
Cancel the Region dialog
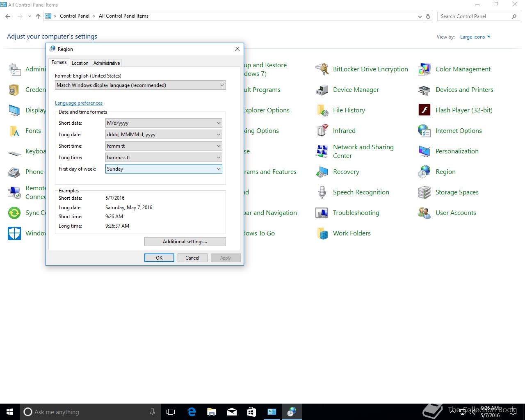click(192, 258)
